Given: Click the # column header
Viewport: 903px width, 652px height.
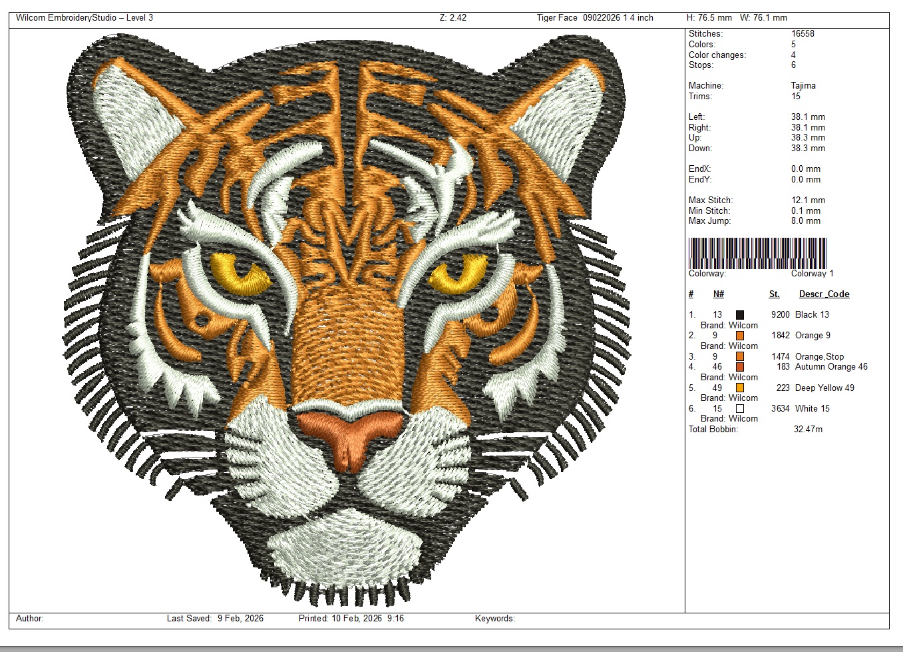Looking at the screenshot, I should 691,294.
